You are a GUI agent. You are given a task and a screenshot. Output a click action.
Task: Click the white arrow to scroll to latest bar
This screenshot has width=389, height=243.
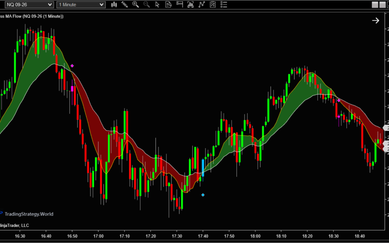click(x=376, y=21)
